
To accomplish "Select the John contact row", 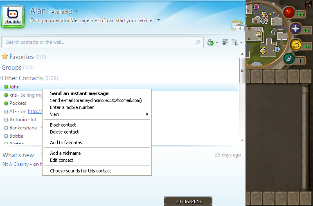I will point(119,87).
